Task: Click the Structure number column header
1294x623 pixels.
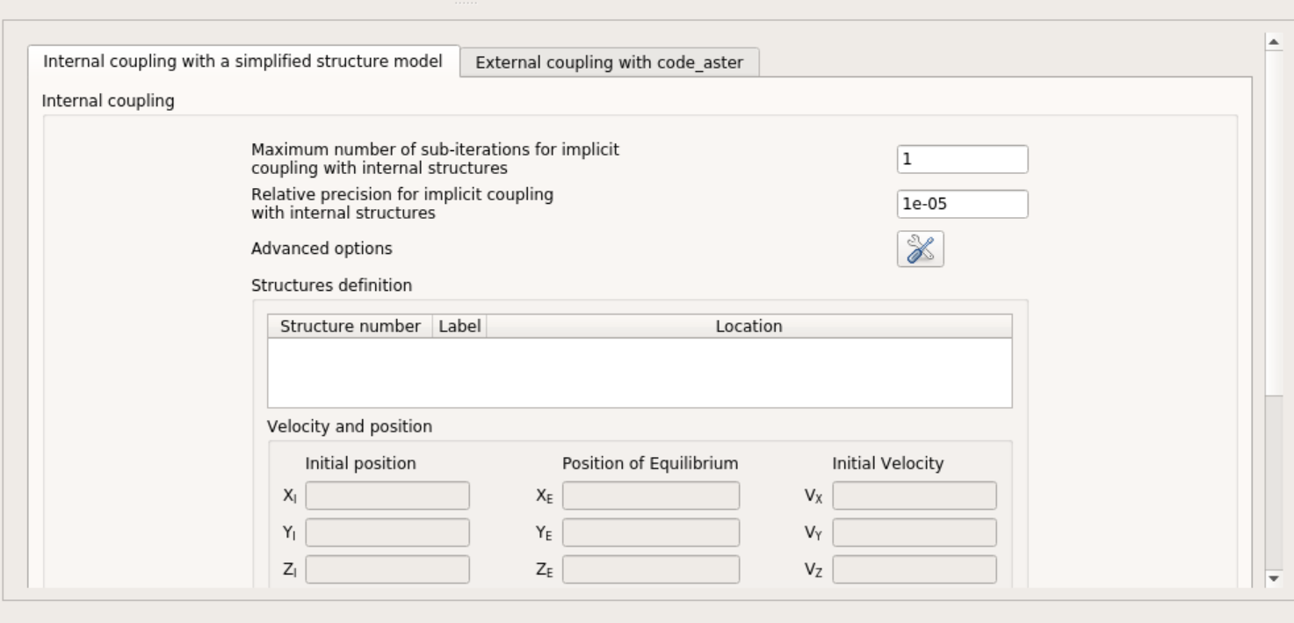Action: [350, 326]
